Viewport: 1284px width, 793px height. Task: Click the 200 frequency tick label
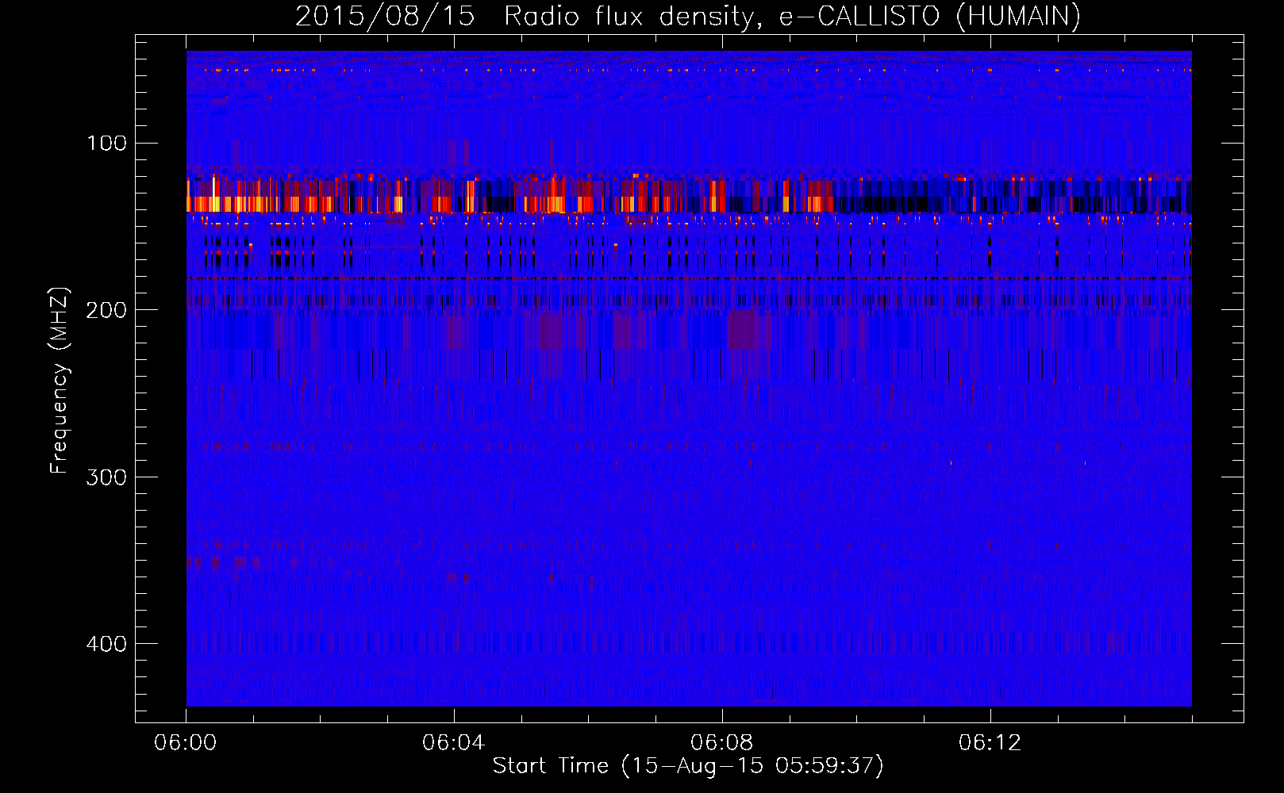point(106,310)
